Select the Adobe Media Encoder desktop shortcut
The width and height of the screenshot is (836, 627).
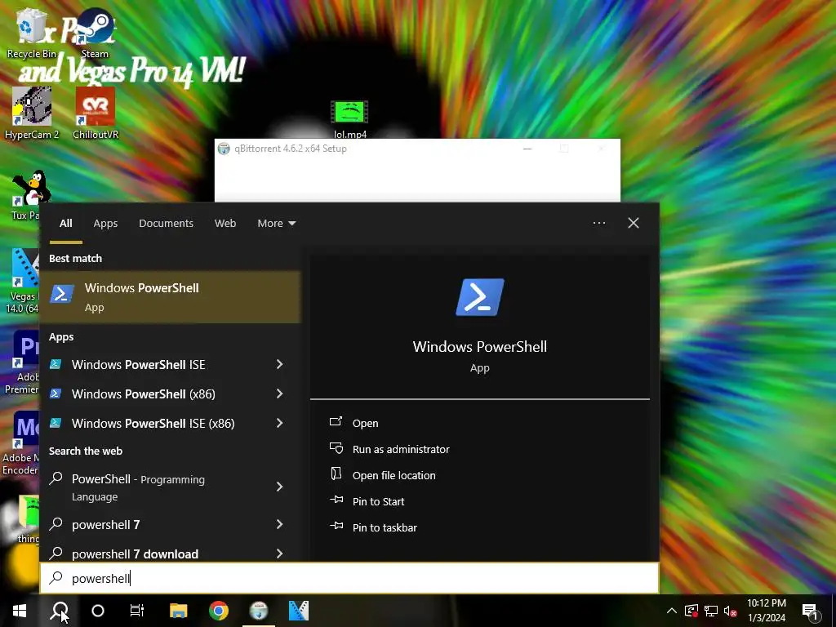[20, 443]
